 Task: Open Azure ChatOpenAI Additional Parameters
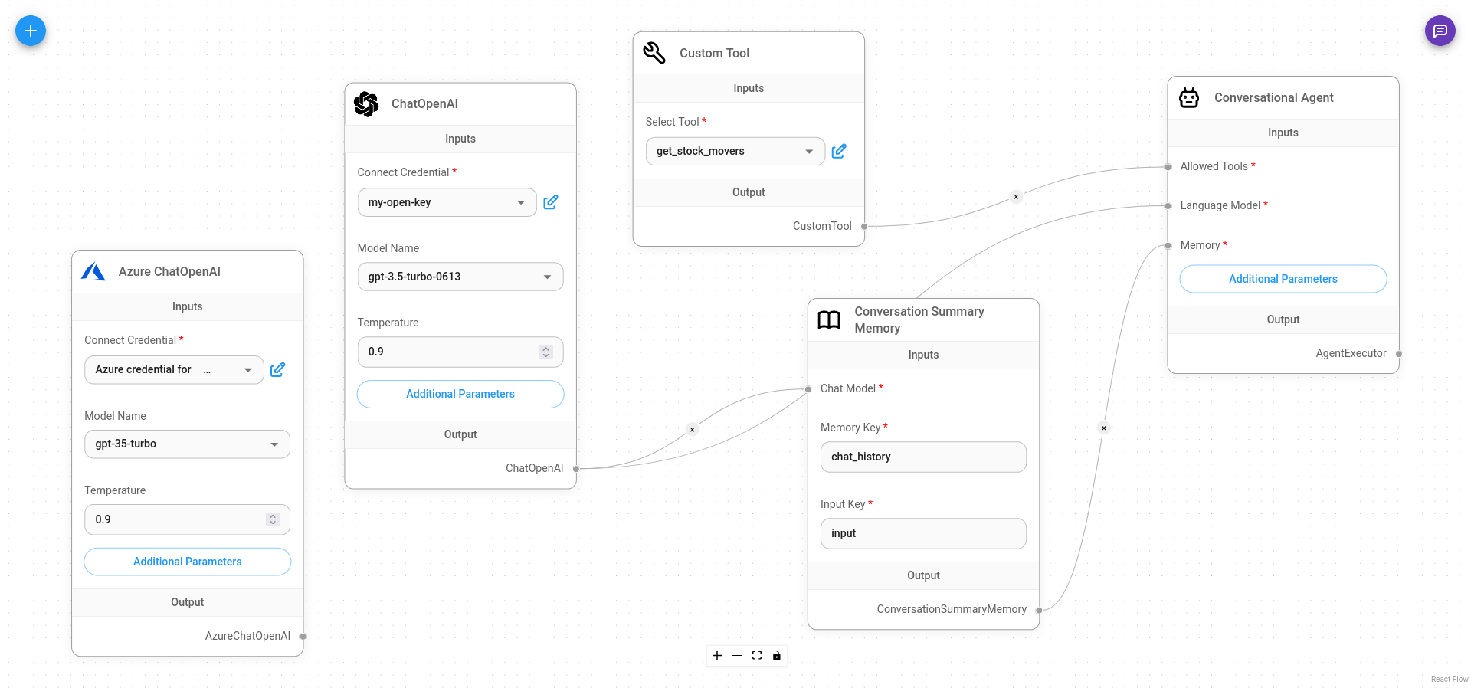click(187, 562)
